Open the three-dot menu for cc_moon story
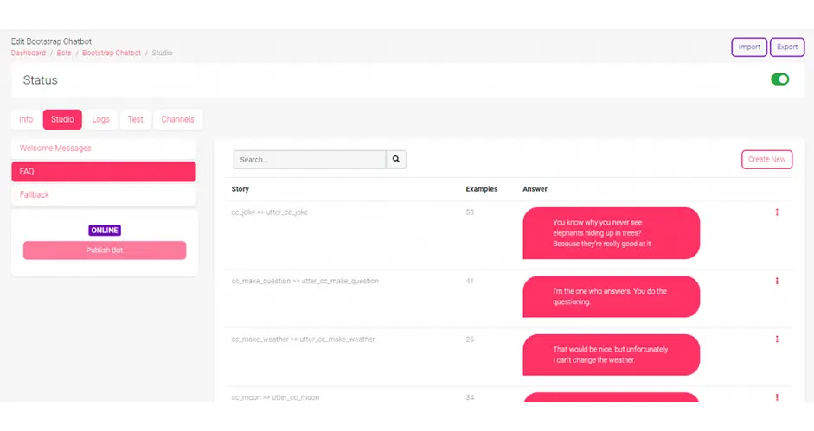 (777, 397)
